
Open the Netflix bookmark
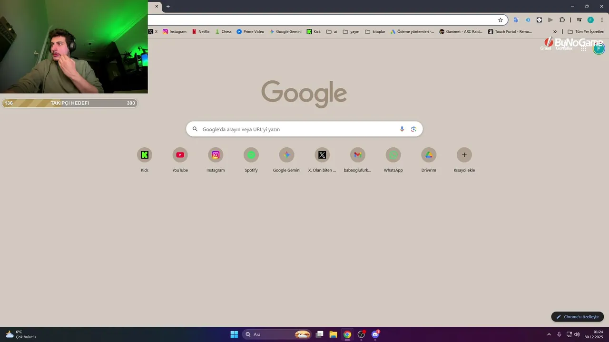(201, 32)
